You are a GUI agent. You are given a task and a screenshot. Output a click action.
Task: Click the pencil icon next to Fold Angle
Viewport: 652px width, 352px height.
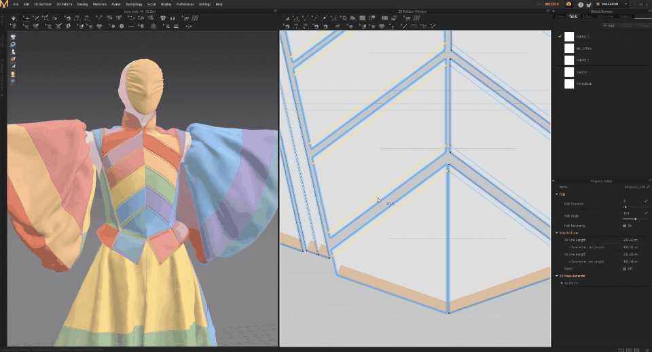coord(646,213)
